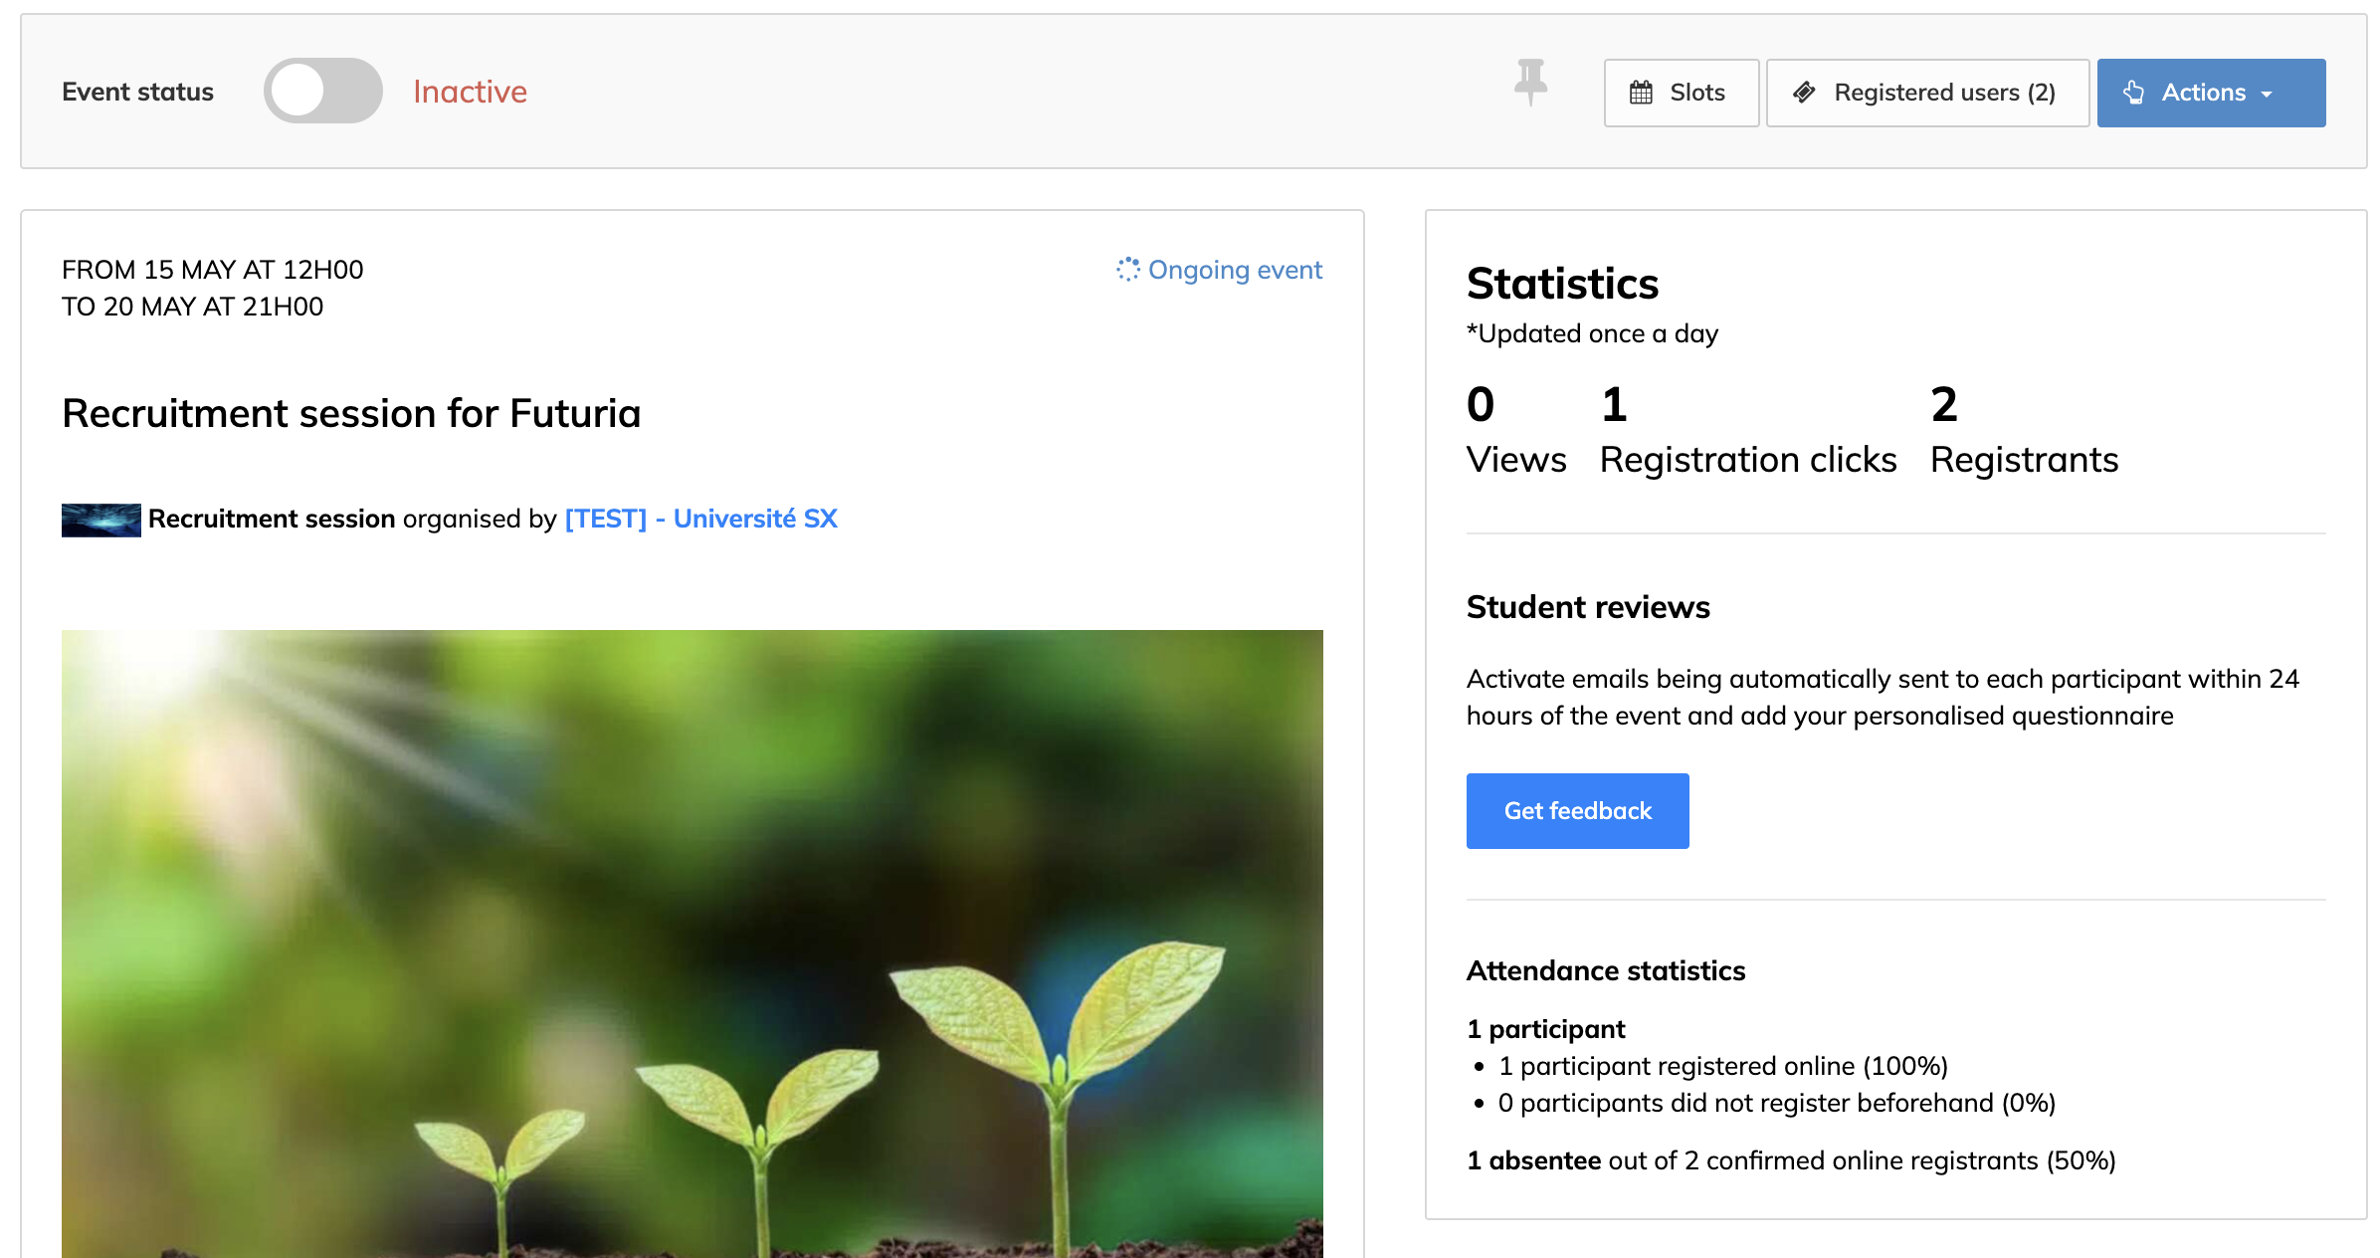Click the seedlings event banner image
2380x1258 pixels.
[693, 943]
